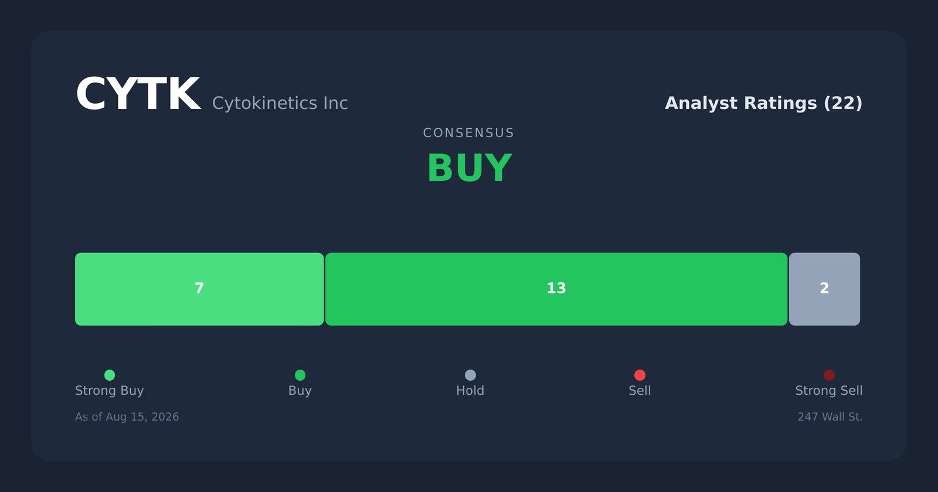Click the CYTK ticker symbol
938x492 pixels.
point(138,95)
